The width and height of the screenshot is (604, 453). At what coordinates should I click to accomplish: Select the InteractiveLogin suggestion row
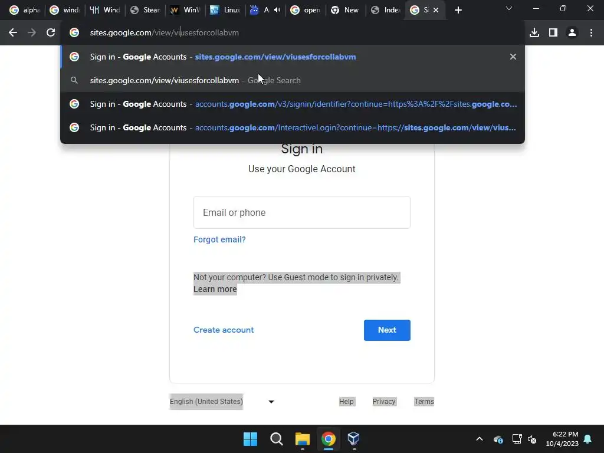(293, 127)
